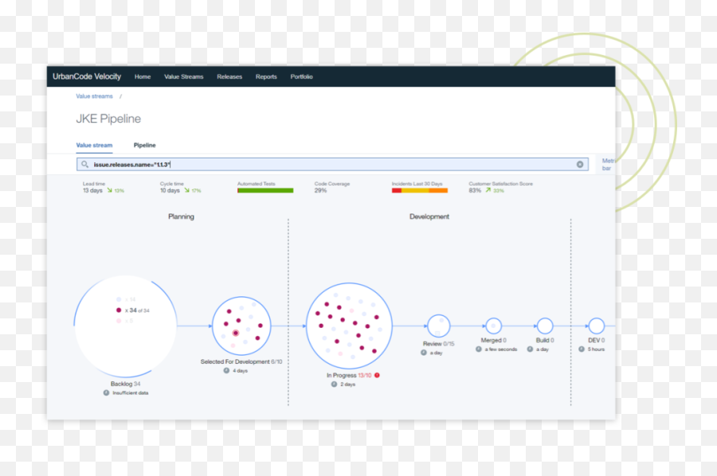717x476 pixels.
Task: Click the JKE Pipeline page title
Action: pyautogui.click(x=108, y=119)
